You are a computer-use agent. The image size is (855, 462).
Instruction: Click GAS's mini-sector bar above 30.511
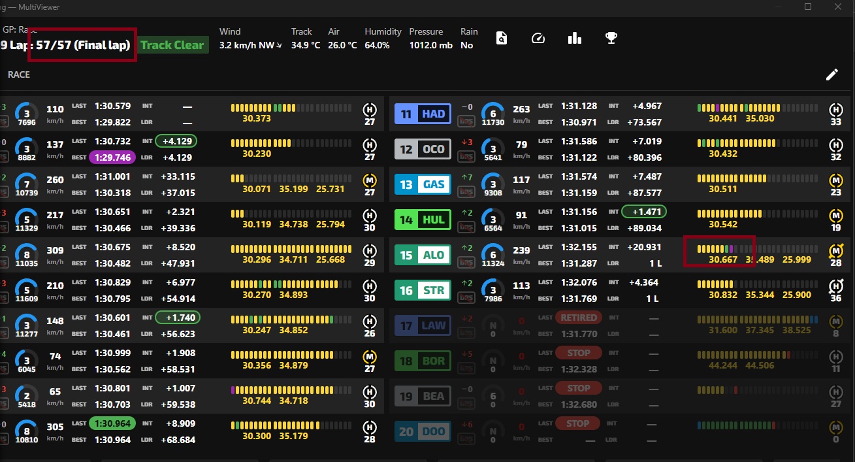tap(757, 178)
